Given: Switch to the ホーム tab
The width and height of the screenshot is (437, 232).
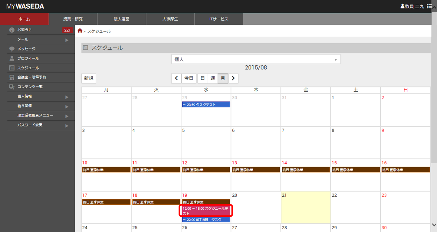Looking at the screenshot, I should (x=24, y=19).
